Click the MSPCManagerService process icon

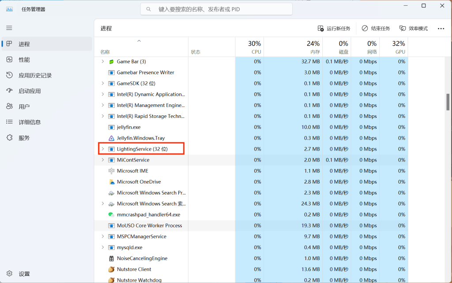coord(111,236)
